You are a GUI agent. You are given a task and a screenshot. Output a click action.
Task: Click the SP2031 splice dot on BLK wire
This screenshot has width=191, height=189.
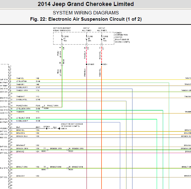click(x=47, y=128)
